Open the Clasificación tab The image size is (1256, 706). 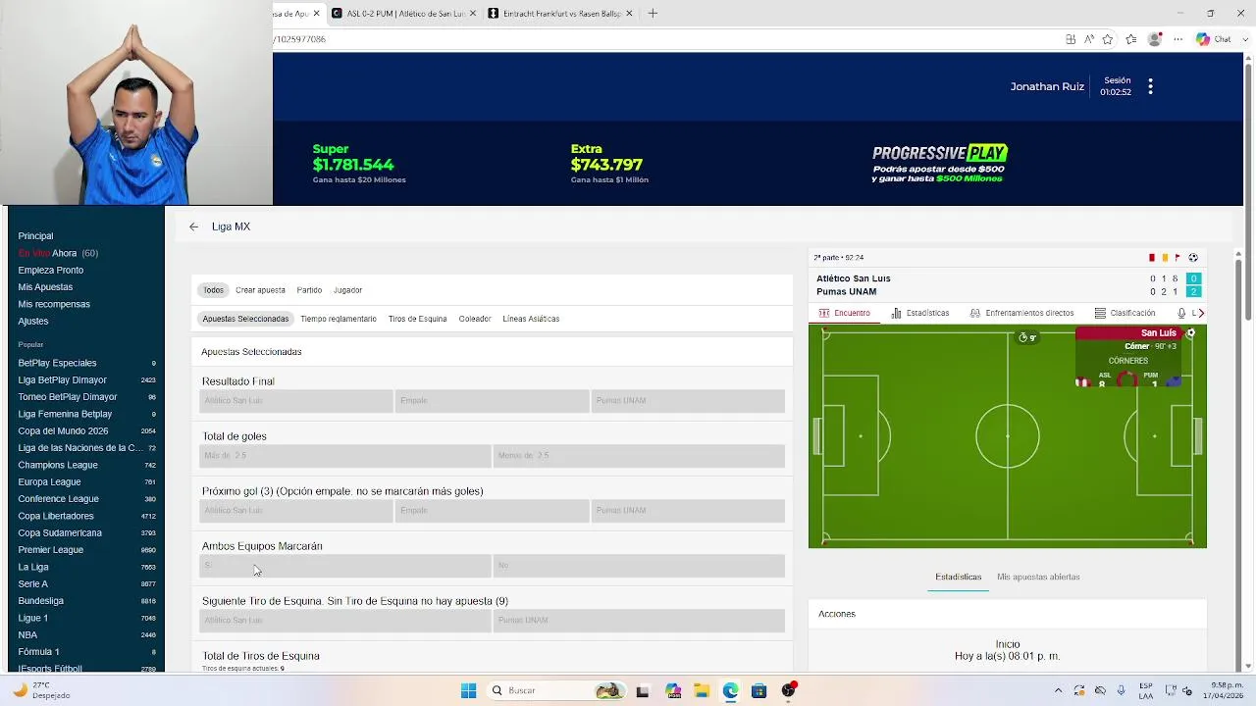[1125, 313]
